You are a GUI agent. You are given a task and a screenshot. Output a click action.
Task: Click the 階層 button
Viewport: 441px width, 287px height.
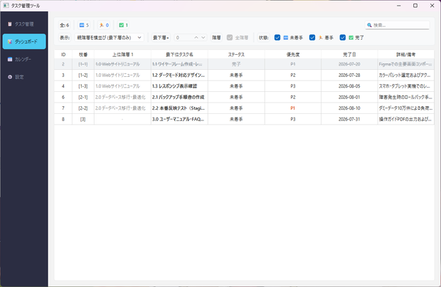pos(216,38)
